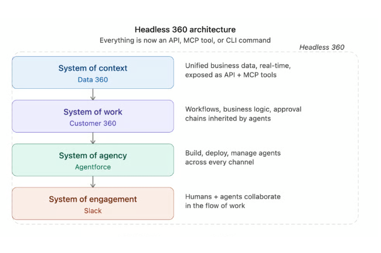
Task: Click "Build, deploy, manage agents" text
Action: point(233,153)
